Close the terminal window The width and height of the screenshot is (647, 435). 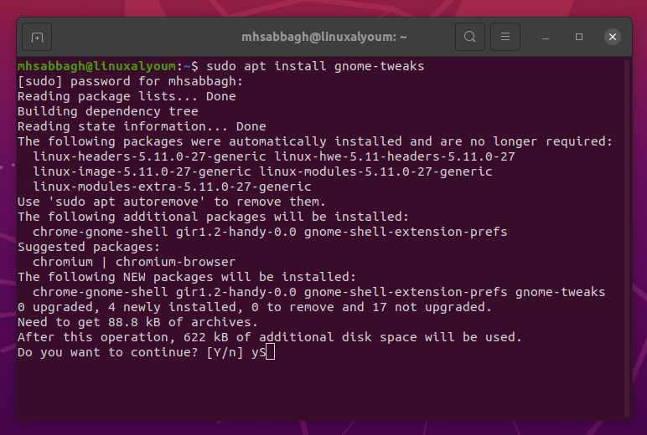point(613,37)
